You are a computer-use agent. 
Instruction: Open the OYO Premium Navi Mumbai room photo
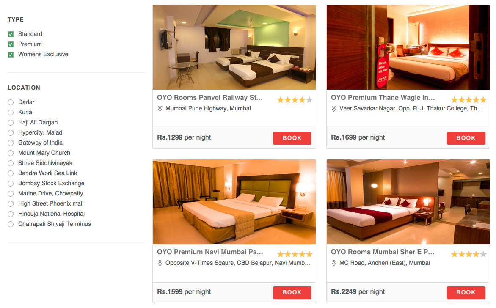coord(234,202)
